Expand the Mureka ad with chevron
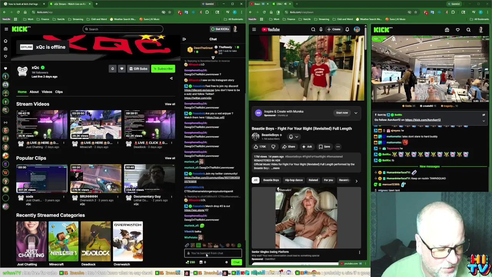Image resolution: width=492 pixels, height=277 pixels. point(356,113)
